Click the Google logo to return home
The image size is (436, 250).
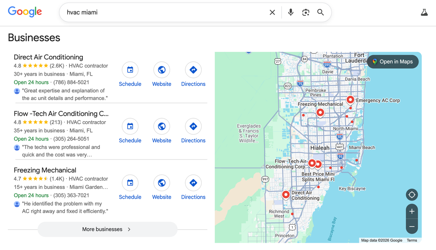point(24,12)
